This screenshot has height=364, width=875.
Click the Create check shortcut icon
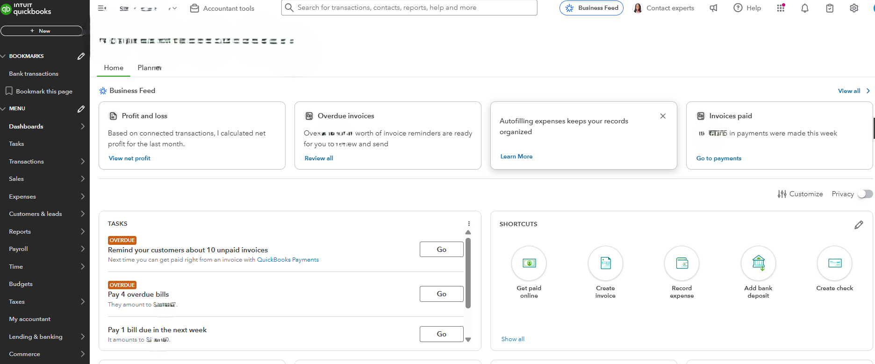pyautogui.click(x=835, y=263)
